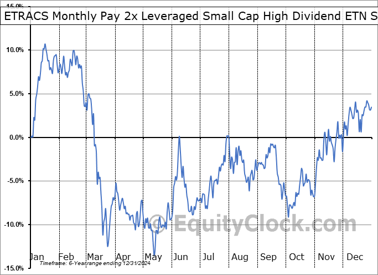Click the 0.0% y-axis label
This screenshot has width=378, height=275.
[15, 137]
